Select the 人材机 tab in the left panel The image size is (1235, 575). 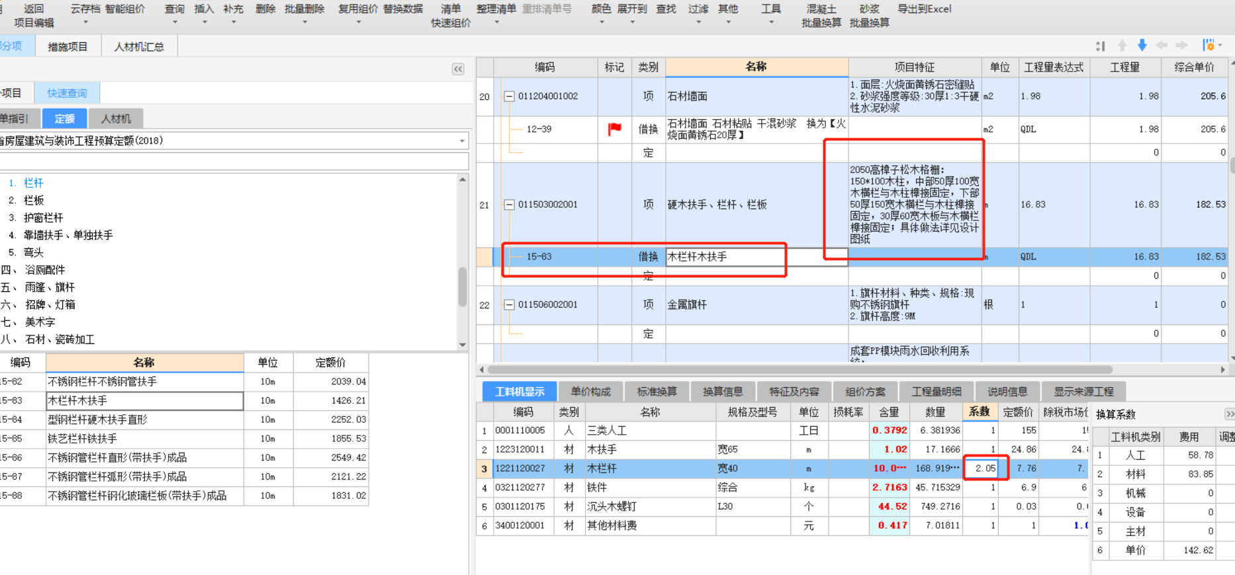[x=116, y=118]
